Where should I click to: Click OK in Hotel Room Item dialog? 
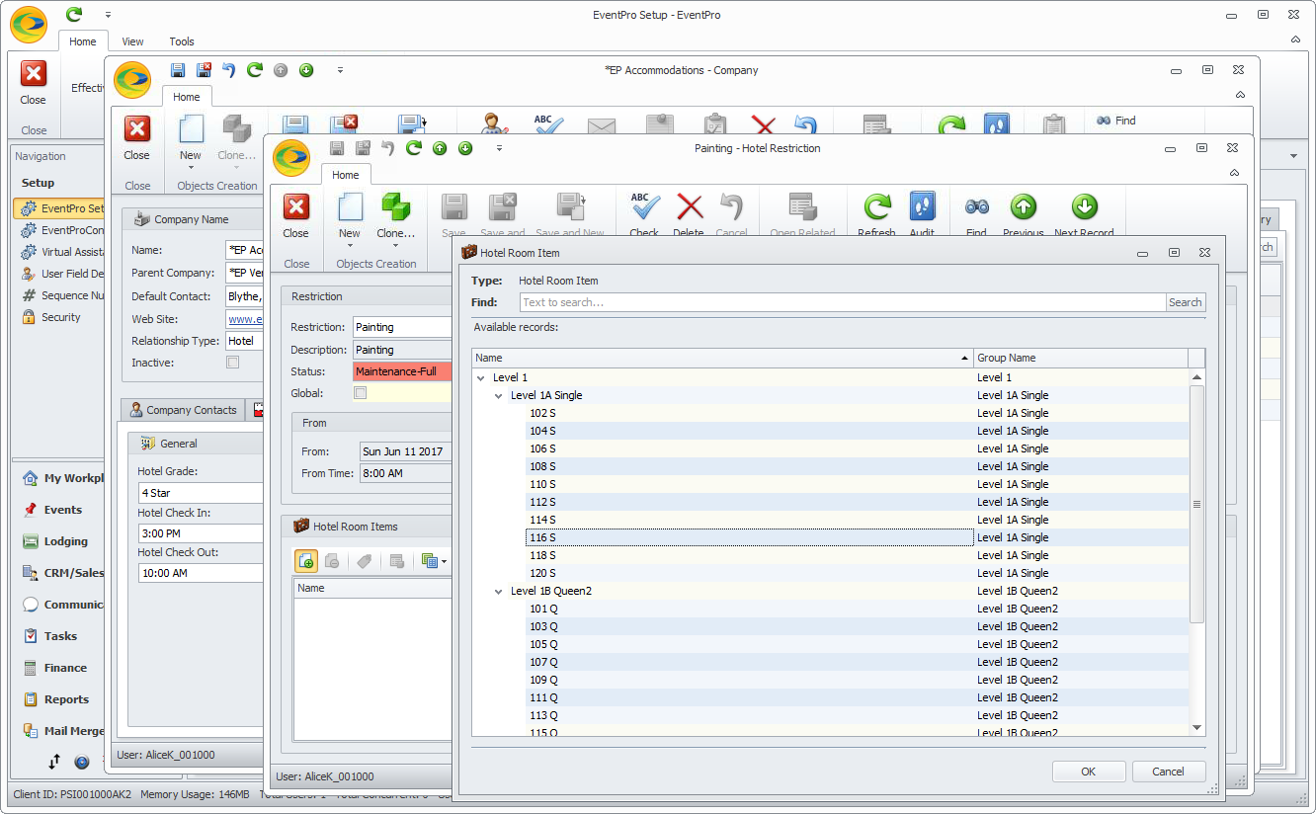coord(1089,772)
